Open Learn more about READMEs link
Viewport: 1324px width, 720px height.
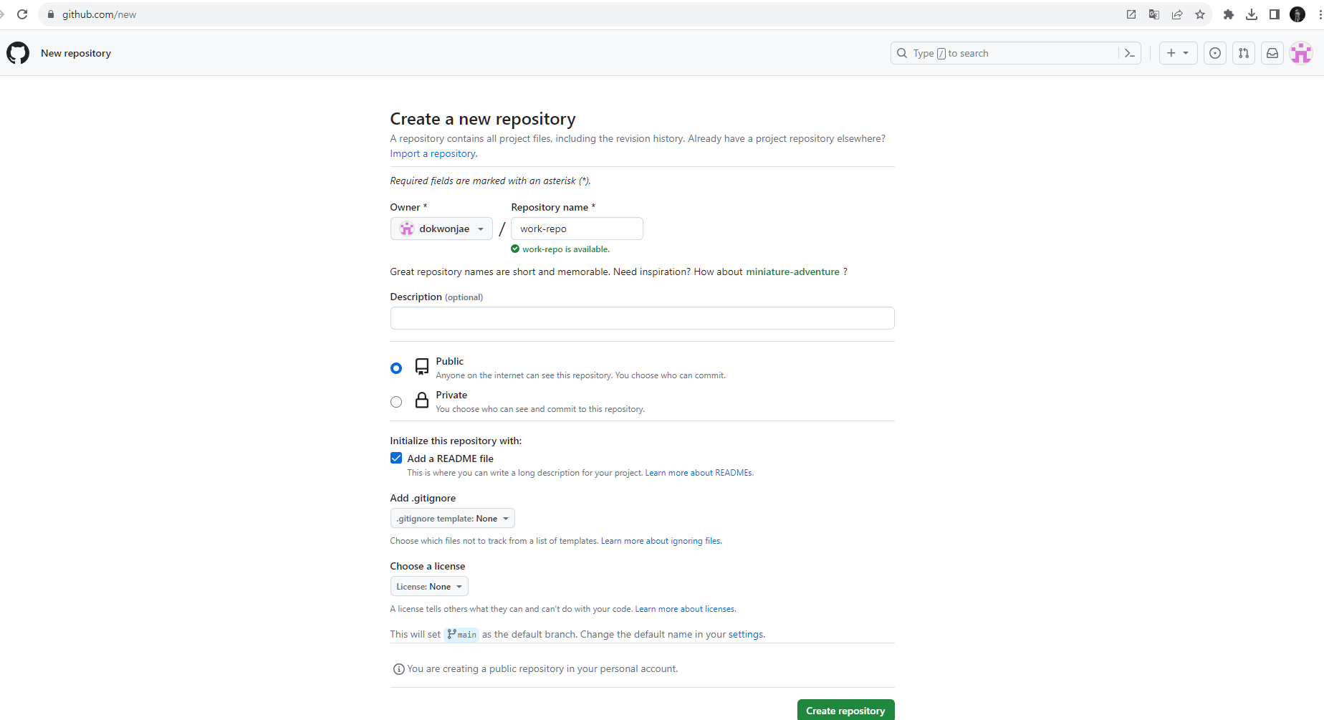(x=699, y=473)
